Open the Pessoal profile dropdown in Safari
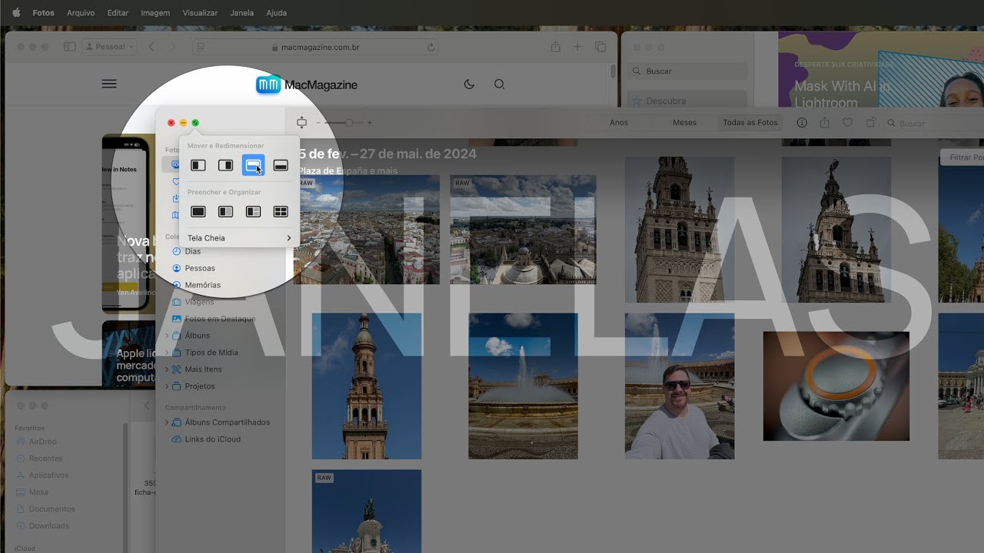This screenshot has width=984, height=553. pyautogui.click(x=110, y=47)
